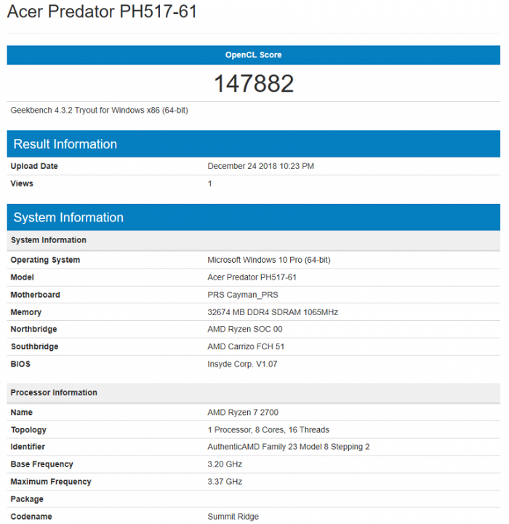
Task: Click the gray System Information subheading
Action: click(254, 240)
